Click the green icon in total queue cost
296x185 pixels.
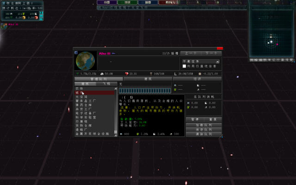point(188,107)
